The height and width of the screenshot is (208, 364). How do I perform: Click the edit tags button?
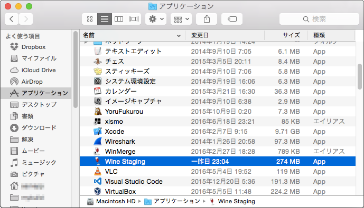point(232,19)
